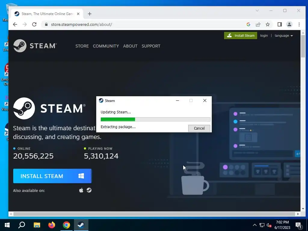
Task: Click the padlock site info icon
Action: [x=46, y=24]
